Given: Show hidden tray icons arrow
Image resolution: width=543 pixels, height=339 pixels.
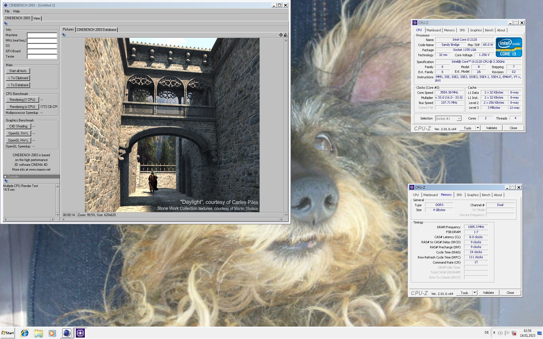Looking at the screenshot, I should pos(494,333).
